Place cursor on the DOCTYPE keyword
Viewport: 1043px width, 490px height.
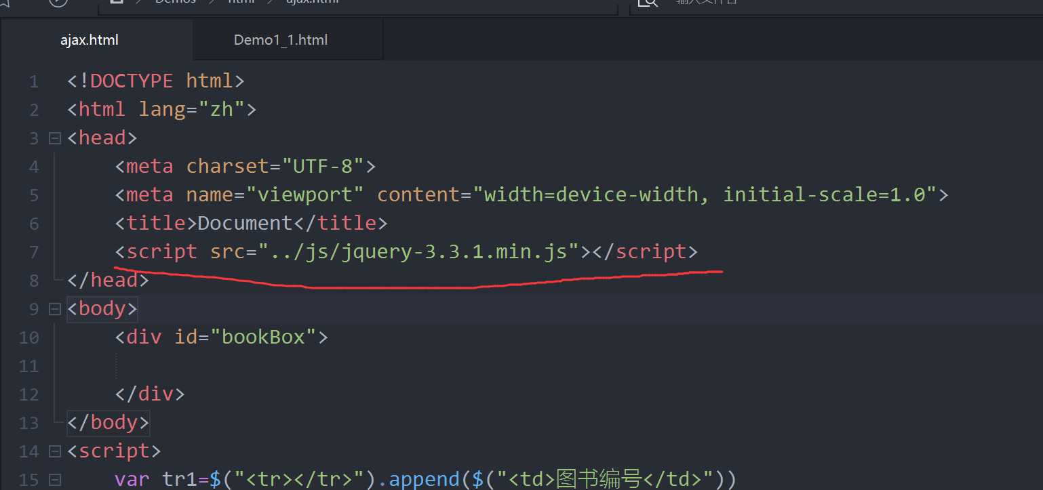point(132,81)
